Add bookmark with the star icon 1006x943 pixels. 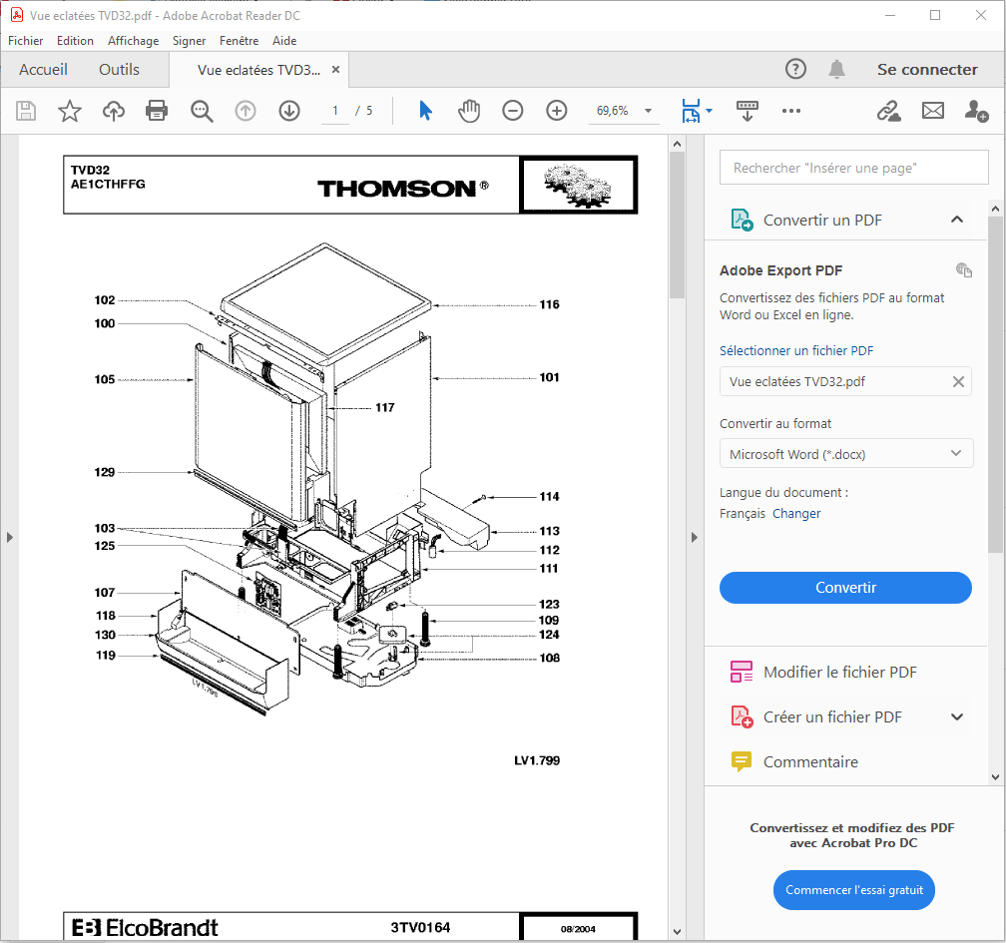[x=69, y=111]
